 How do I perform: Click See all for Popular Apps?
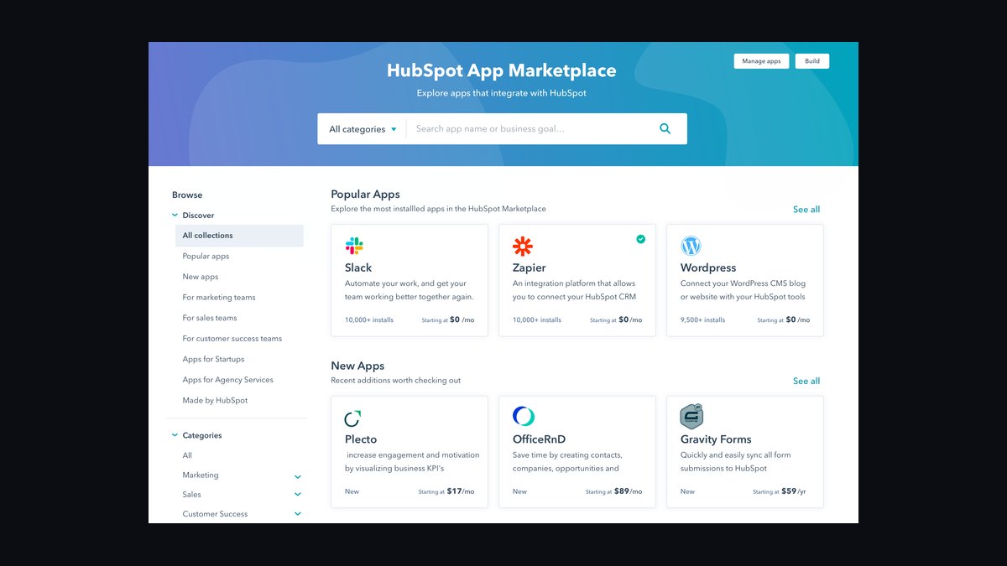pyautogui.click(x=806, y=210)
